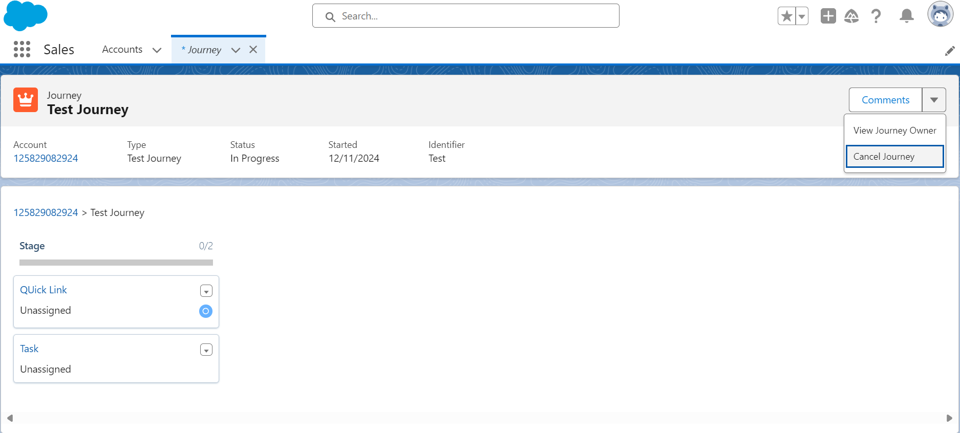Image resolution: width=960 pixels, height=433 pixels.
Task: Expand the Task card dropdown
Action: [x=206, y=350]
